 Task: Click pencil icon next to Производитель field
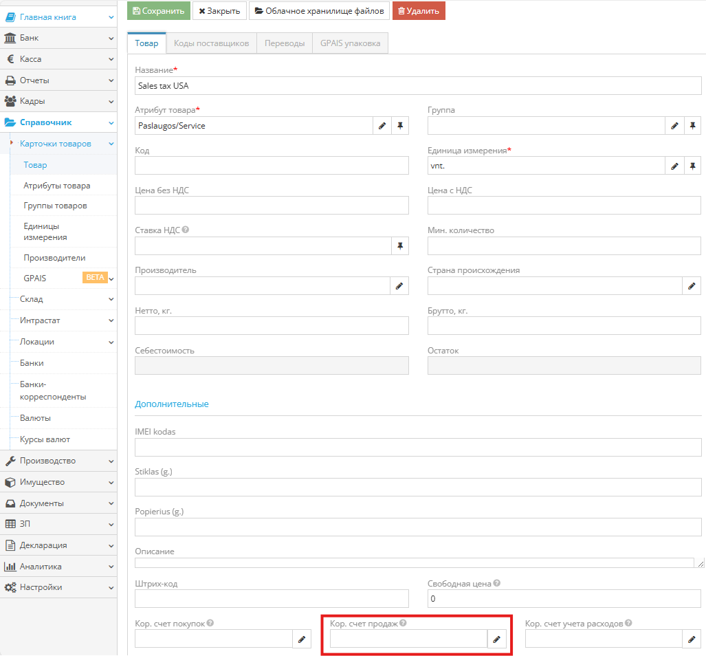[x=399, y=285]
